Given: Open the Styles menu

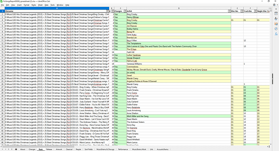Looking at the screenshot, I should coord(34,5).
